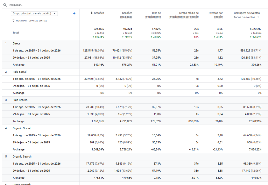Click Paid Search event change 2.120,36%

(x=255, y=121)
